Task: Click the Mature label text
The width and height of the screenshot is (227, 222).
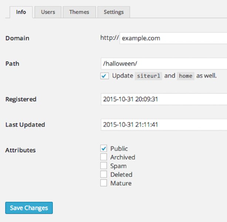Action: coord(121,183)
